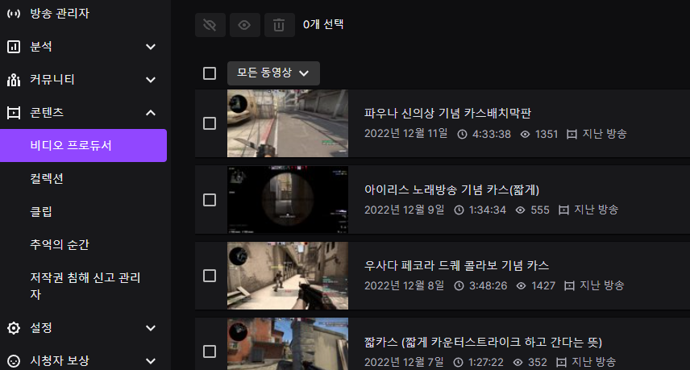Click the publish eye toolbar icon
This screenshot has height=370, width=690.
(x=244, y=25)
